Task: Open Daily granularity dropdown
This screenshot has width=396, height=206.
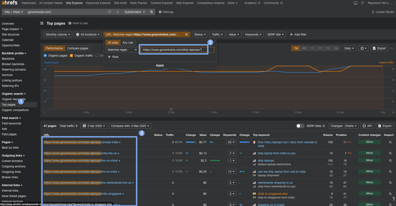Action: 349,48
